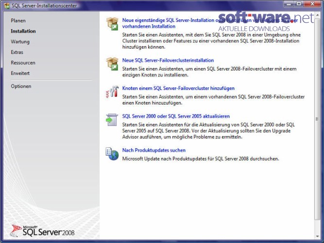Click the text 'hinzufügen können.'

tap(144, 47)
